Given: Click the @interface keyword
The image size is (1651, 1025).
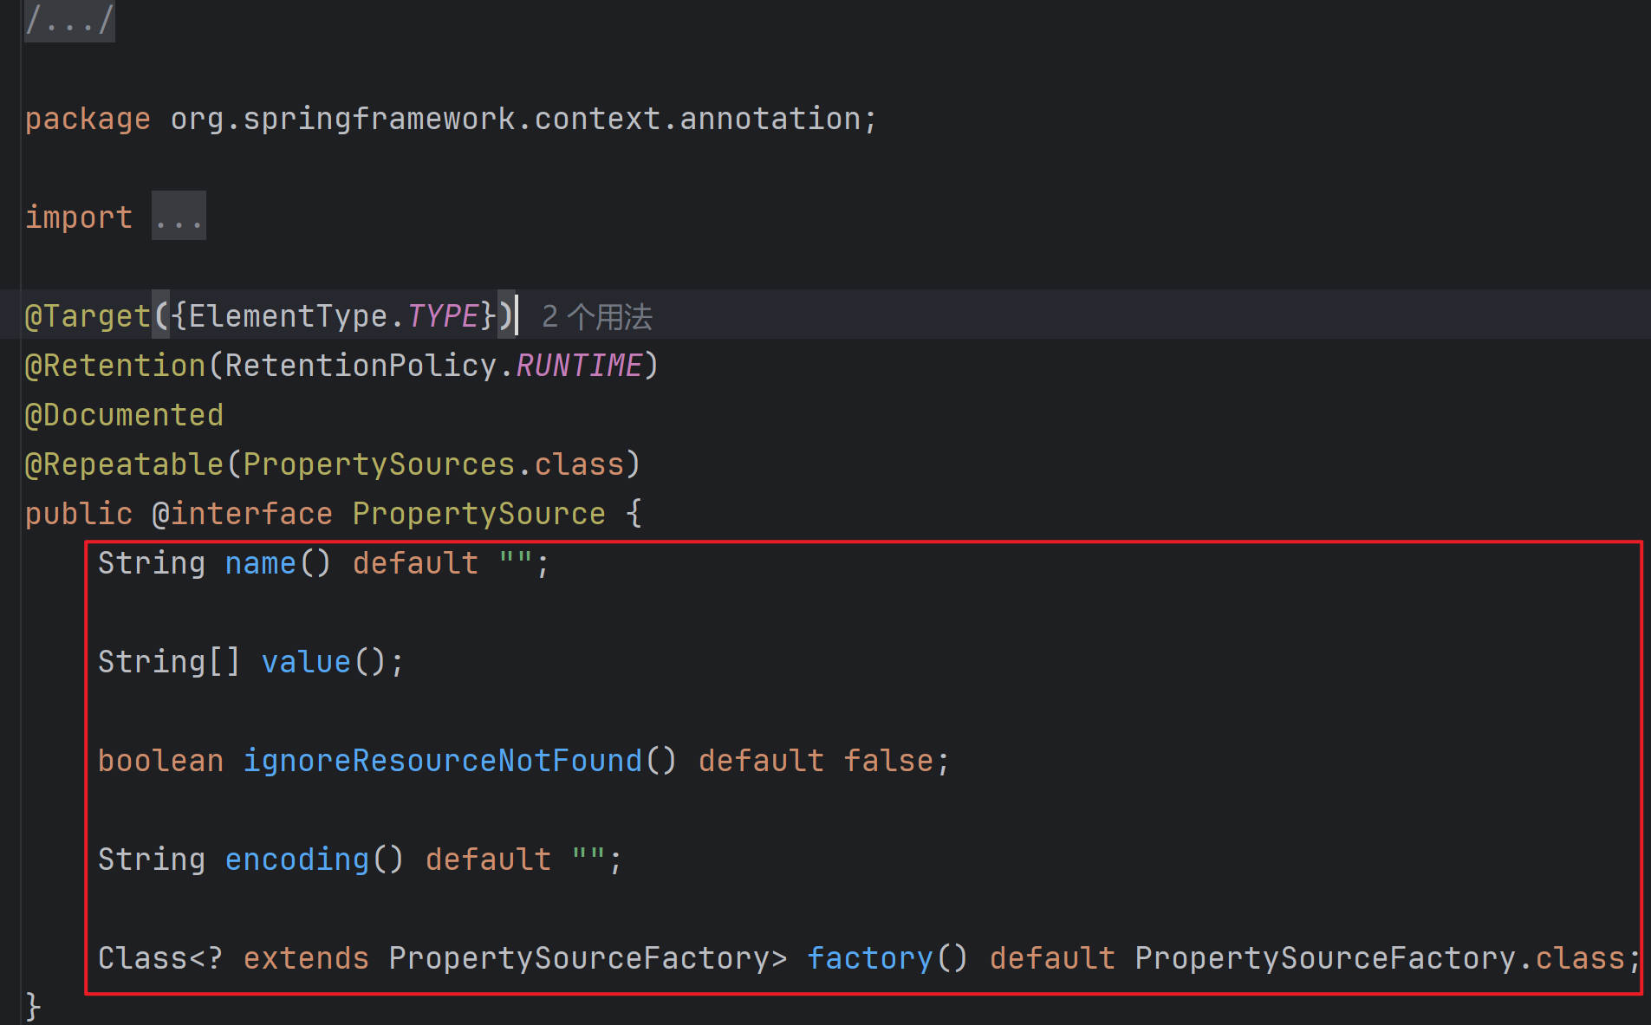Looking at the screenshot, I should [242, 514].
